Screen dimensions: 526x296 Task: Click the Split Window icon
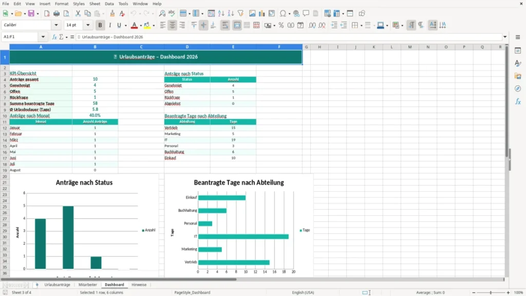(x=350, y=13)
